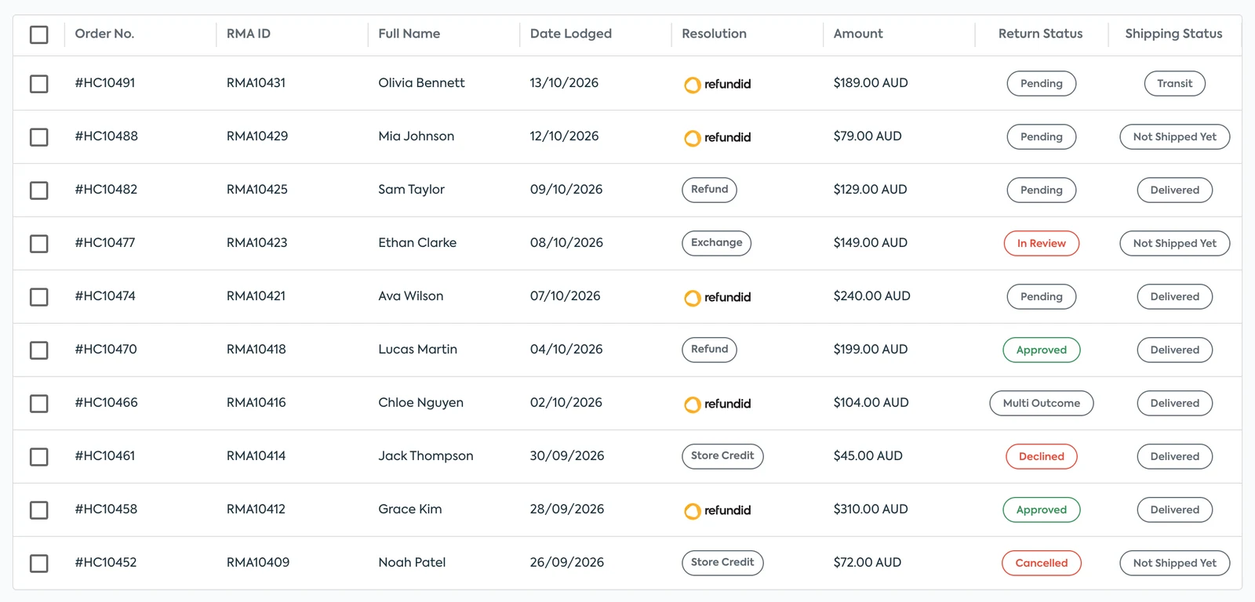Click RMA ID RMA10416

(256, 403)
